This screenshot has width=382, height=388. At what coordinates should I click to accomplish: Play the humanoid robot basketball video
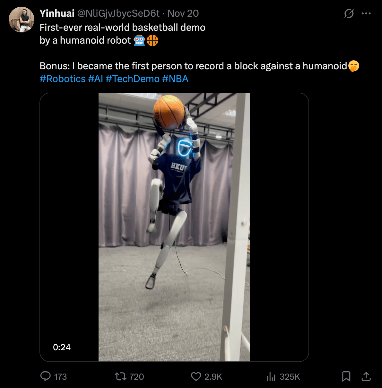tap(174, 227)
